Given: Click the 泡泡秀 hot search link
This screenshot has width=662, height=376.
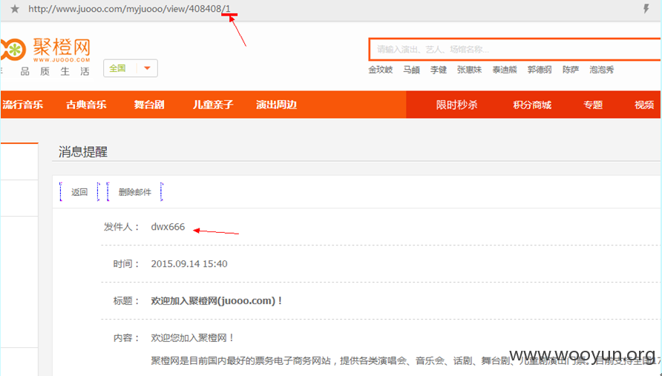Looking at the screenshot, I should pos(602,70).
